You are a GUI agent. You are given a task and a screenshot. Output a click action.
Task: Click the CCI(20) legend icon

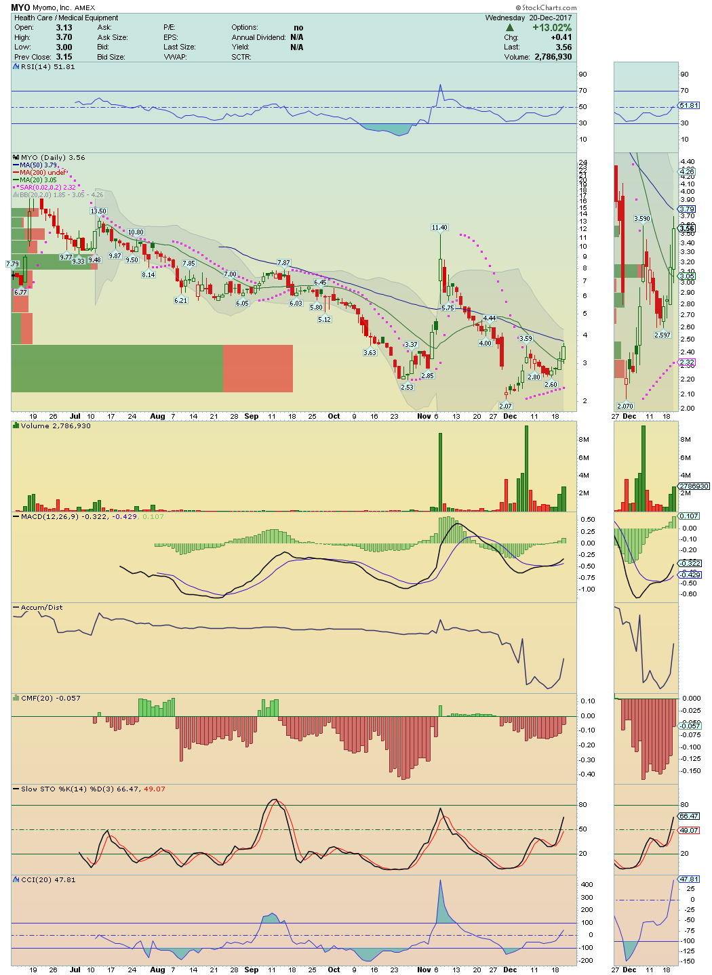(x=16, y=879)
